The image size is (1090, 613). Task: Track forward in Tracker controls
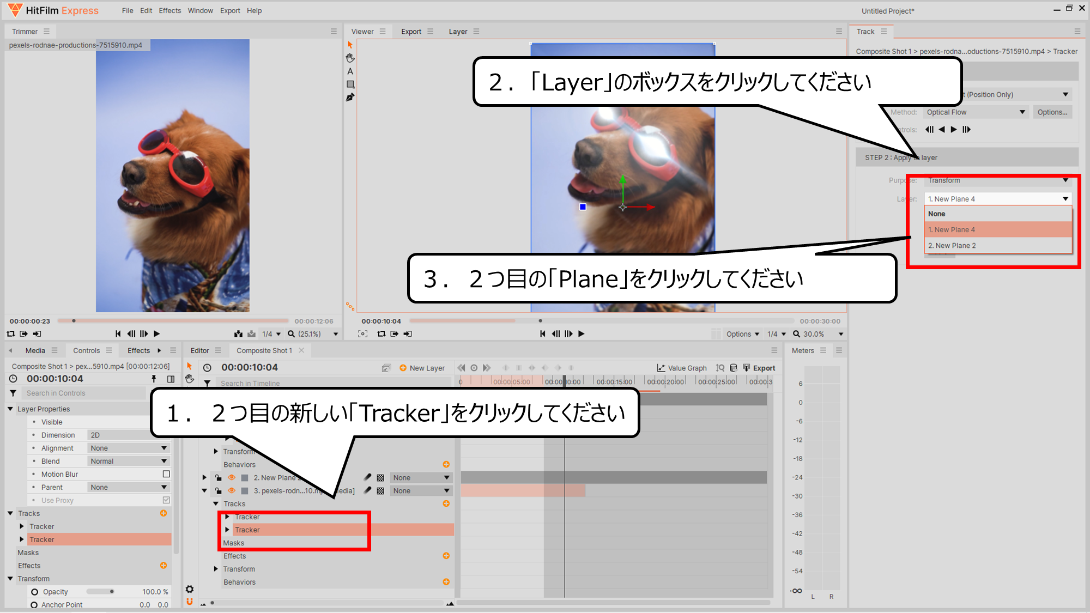tap(954, 129)
